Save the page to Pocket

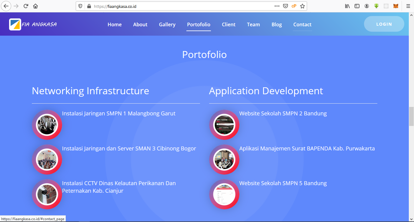coord(285,6)
